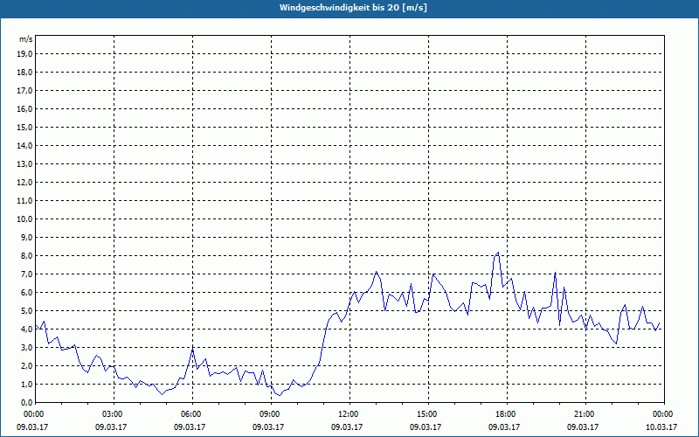Image resolution: width=699 pixels, height=437 pixels.
Task: Click the 14,0 y-axis label
Action: (x=24, y=145)
